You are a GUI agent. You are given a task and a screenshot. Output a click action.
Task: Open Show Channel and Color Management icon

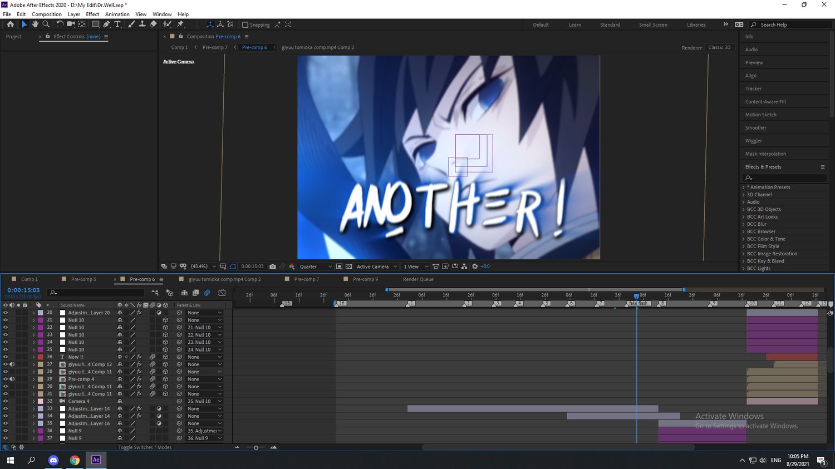[x=292, y=266]
